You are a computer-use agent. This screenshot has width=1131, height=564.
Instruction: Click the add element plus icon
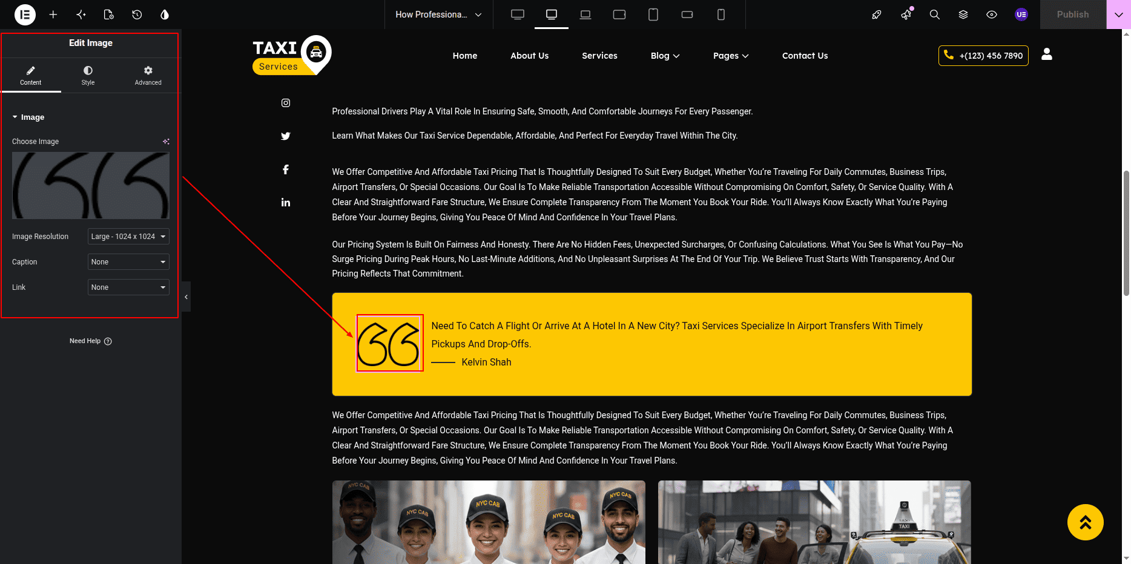(53, 15)
